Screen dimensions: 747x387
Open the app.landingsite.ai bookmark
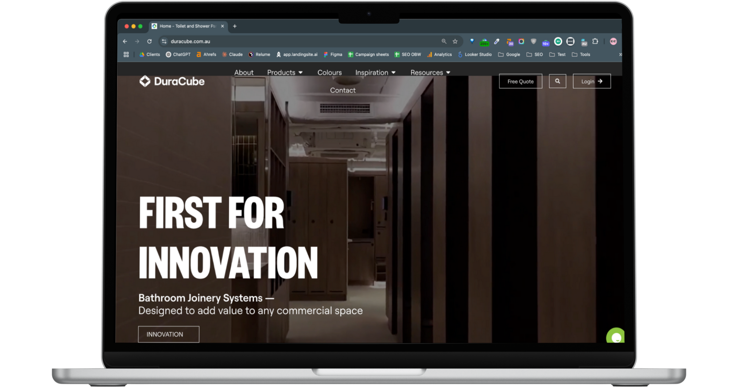(x=297, y=54)
